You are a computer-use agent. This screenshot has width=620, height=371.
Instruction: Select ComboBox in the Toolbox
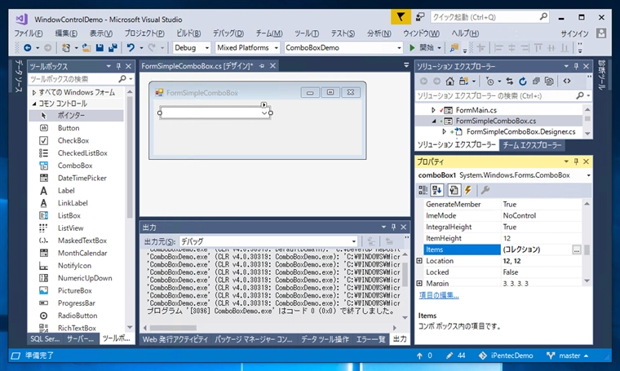pos(76,166)
